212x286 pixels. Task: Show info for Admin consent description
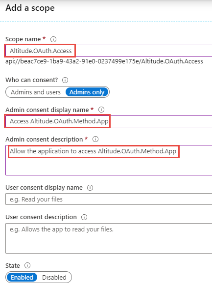(95, 139)
